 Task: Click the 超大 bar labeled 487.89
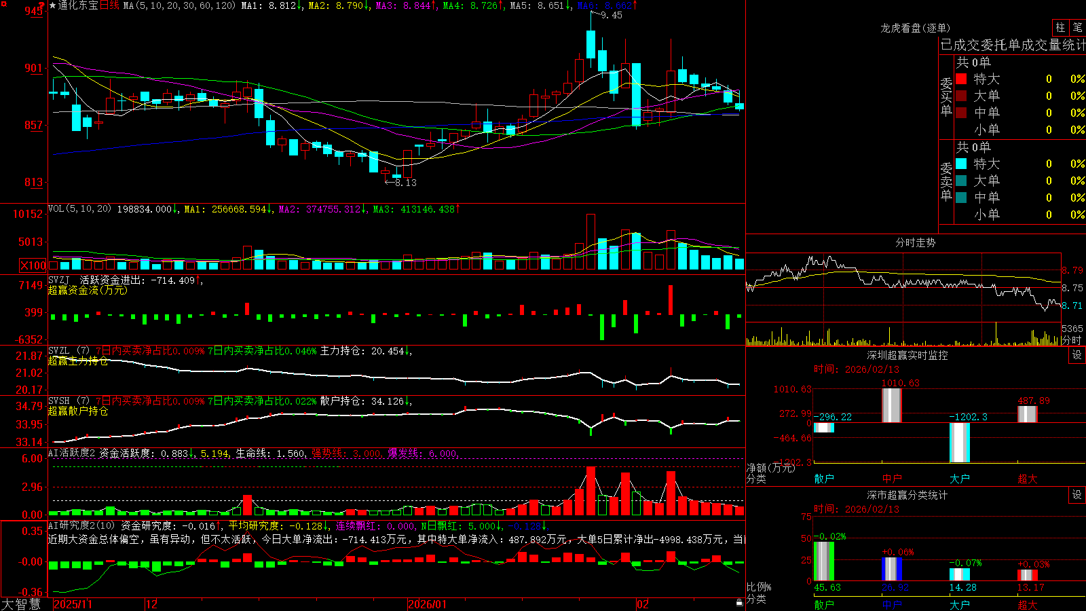(x=1028, y=414)
